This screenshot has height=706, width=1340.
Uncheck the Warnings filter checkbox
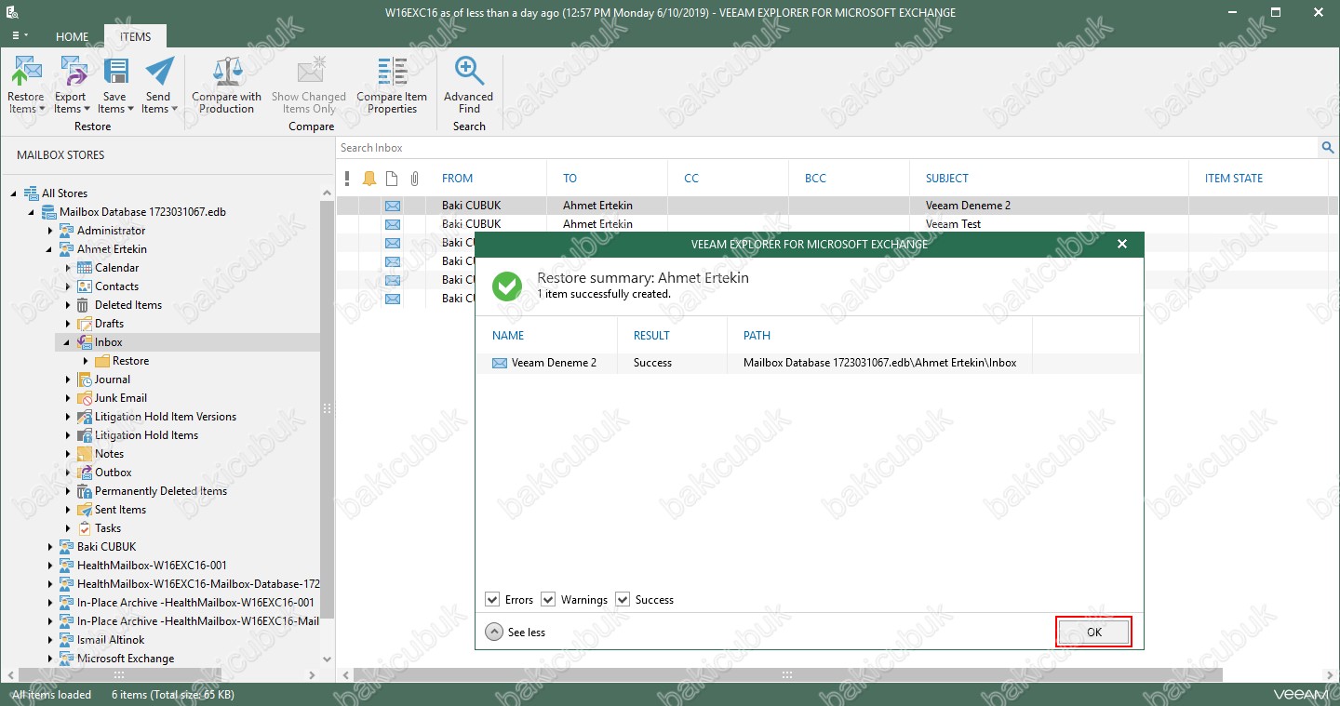coord(548,600)
